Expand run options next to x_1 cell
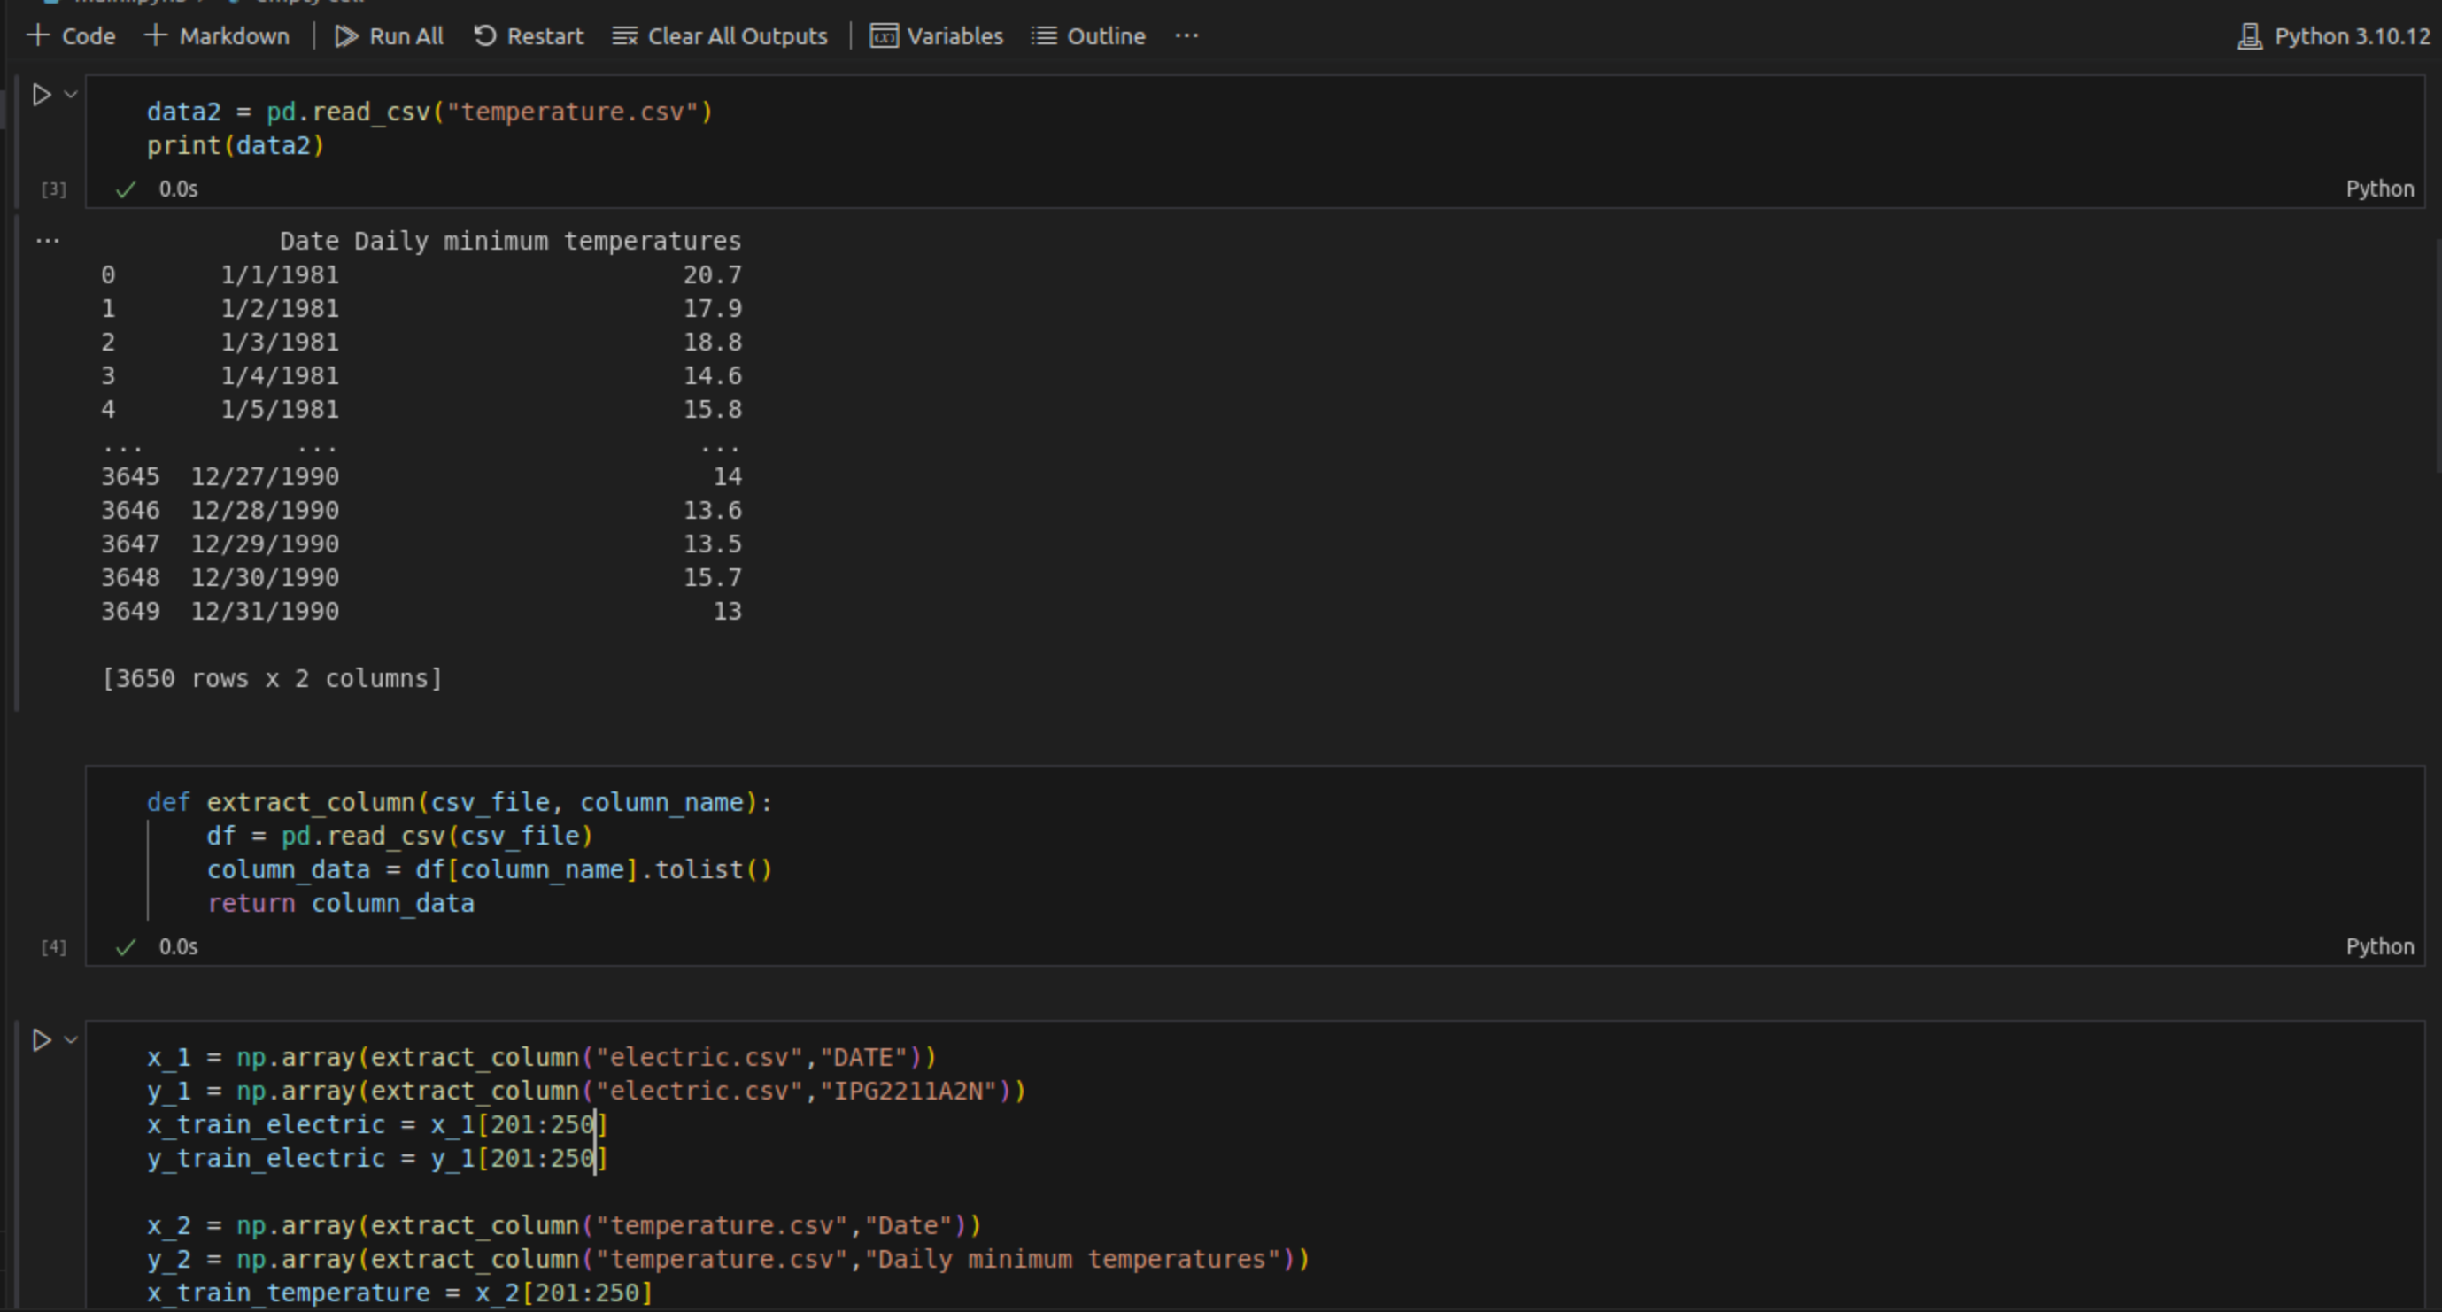 (71, 1040)
